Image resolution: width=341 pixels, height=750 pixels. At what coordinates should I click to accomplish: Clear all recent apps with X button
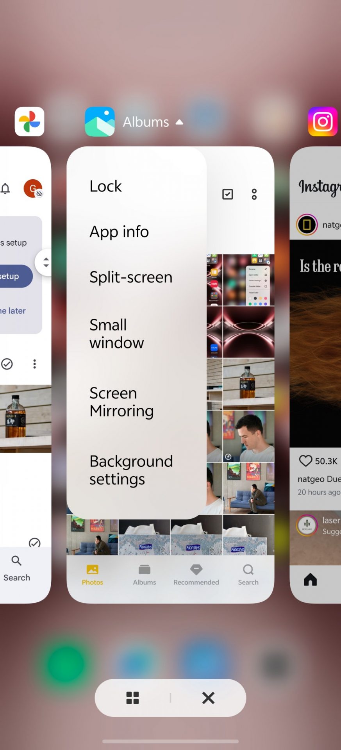(208, 698)
